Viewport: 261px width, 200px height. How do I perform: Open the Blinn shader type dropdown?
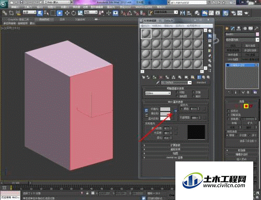pos(158,93)
